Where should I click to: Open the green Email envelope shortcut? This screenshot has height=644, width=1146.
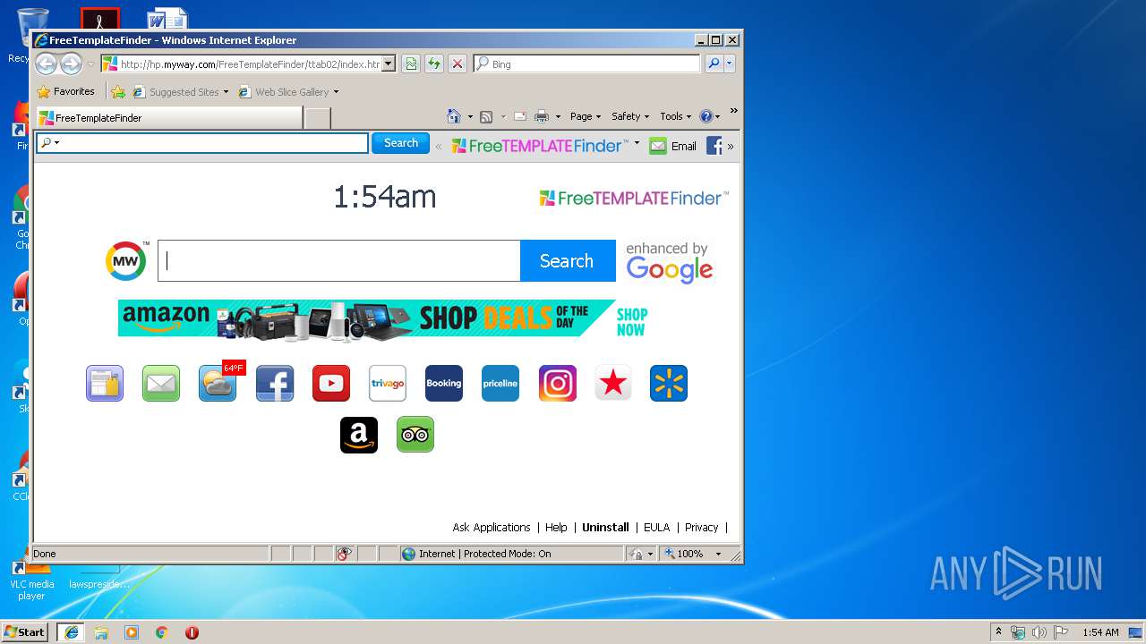[161, 384]
